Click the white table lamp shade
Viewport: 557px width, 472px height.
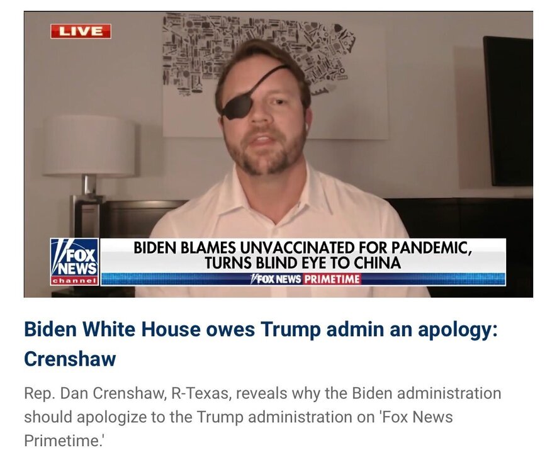[x=89, y=145]
